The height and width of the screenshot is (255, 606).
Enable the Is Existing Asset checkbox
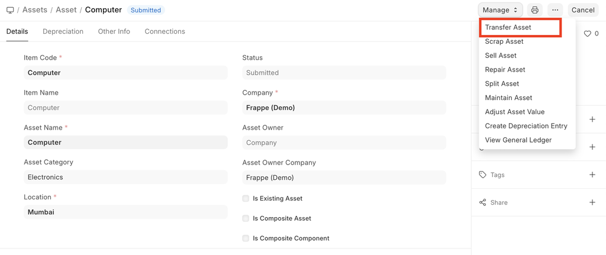click(246, 199)
